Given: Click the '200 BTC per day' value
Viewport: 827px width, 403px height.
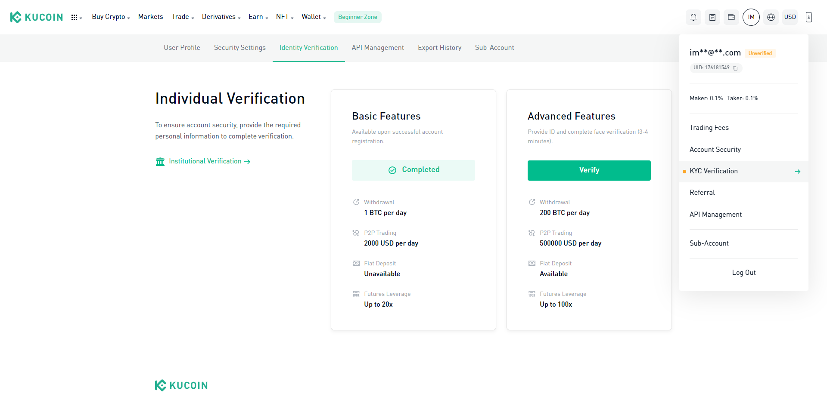Looking at the screenshot, I should point(565,213).
